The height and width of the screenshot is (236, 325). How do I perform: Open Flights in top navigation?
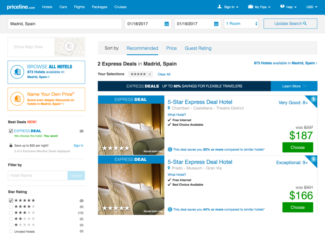point(79,7)
